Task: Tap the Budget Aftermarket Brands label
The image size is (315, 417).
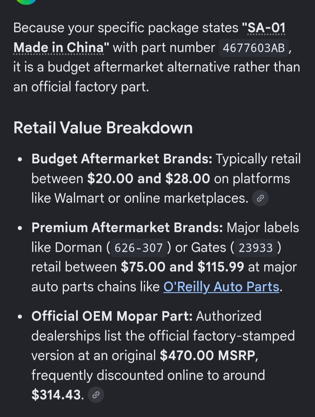Action: [x=122, y=159]
